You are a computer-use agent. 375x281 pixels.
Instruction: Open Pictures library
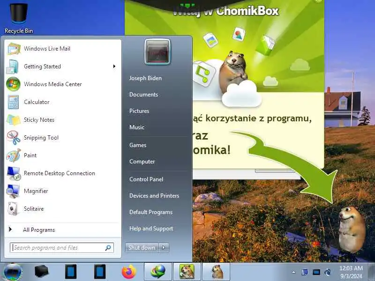coord(139,111)
